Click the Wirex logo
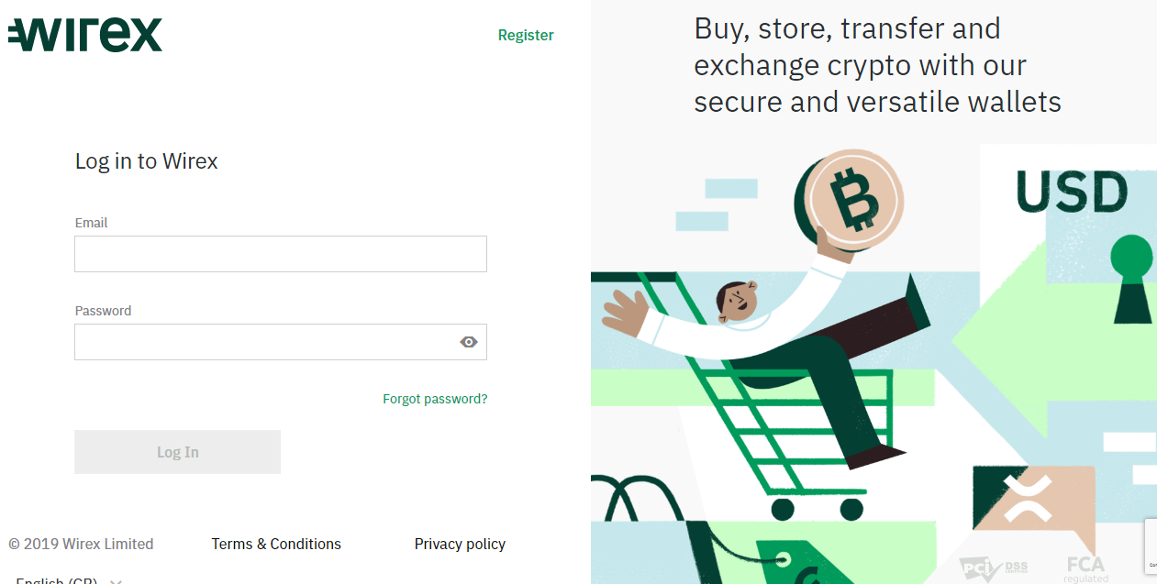Screen dimensions: 1157x584 85,35
